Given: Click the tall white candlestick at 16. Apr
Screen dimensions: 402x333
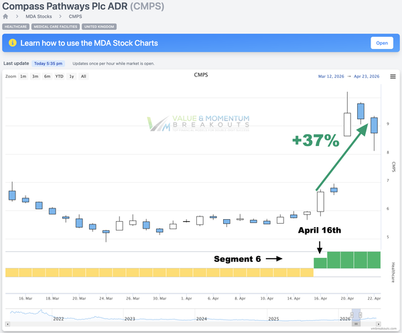Looking at the screenshot, I should [x=320, y=202].
